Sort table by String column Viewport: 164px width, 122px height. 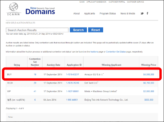coord(17,65)
